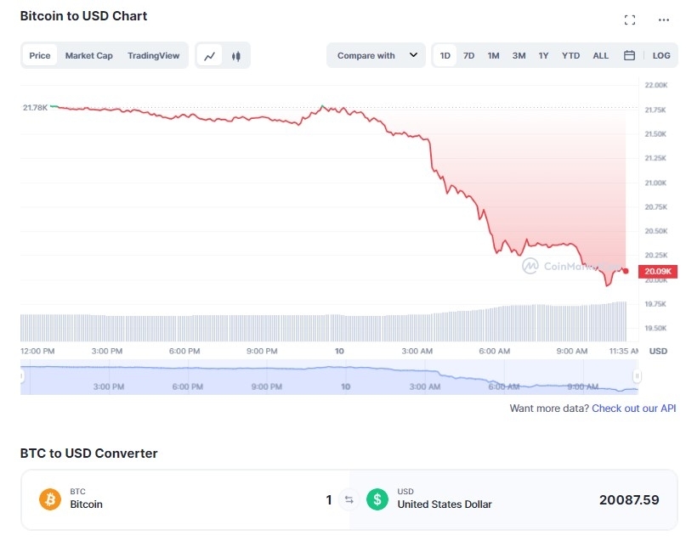Click the orange Bitcoin logo icon
The image size is (686, 541).
coord(50,499)
